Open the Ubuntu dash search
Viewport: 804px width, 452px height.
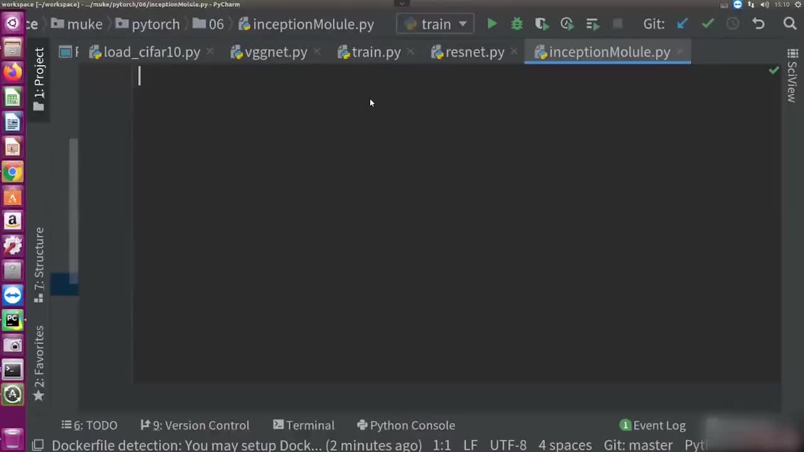point(13,24)
